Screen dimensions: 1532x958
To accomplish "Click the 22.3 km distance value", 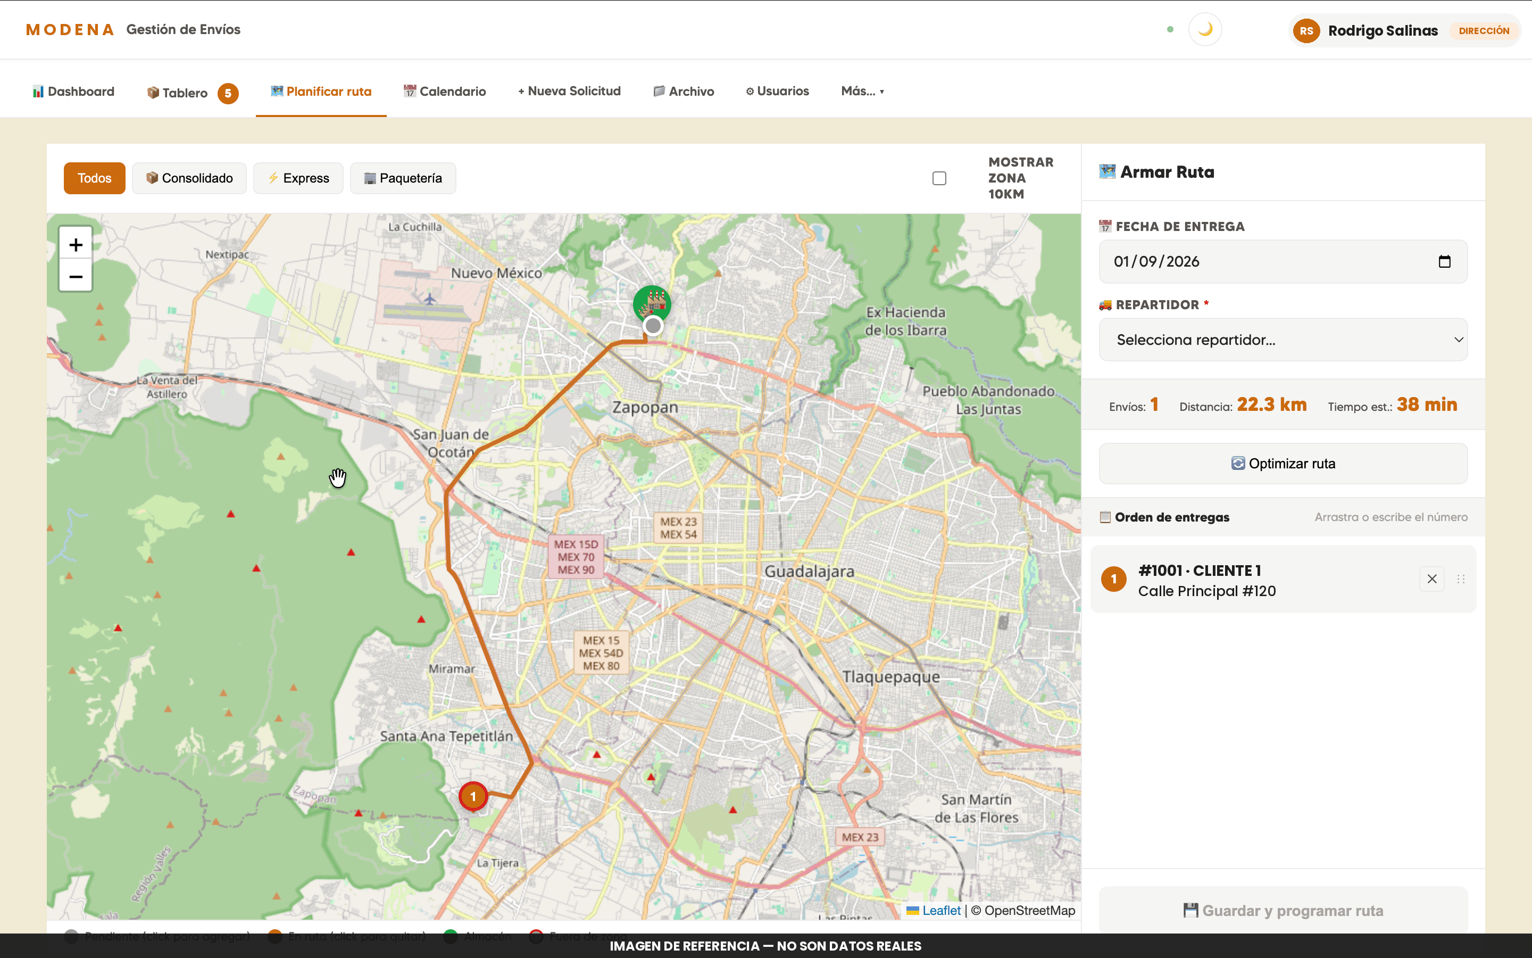I will tap(1271, 405).
